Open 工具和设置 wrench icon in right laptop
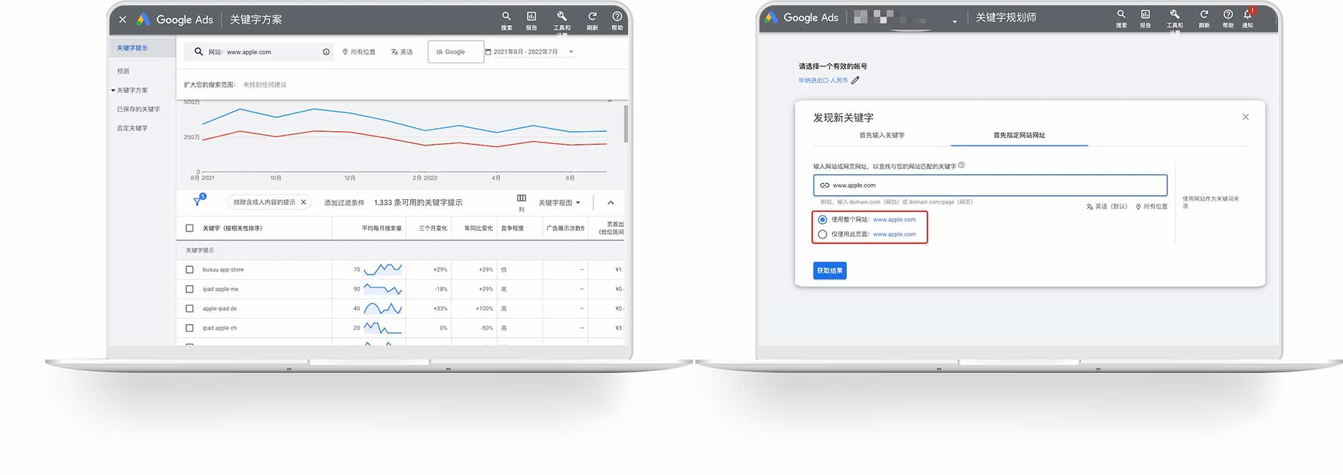 click(x=1175, y=14)
